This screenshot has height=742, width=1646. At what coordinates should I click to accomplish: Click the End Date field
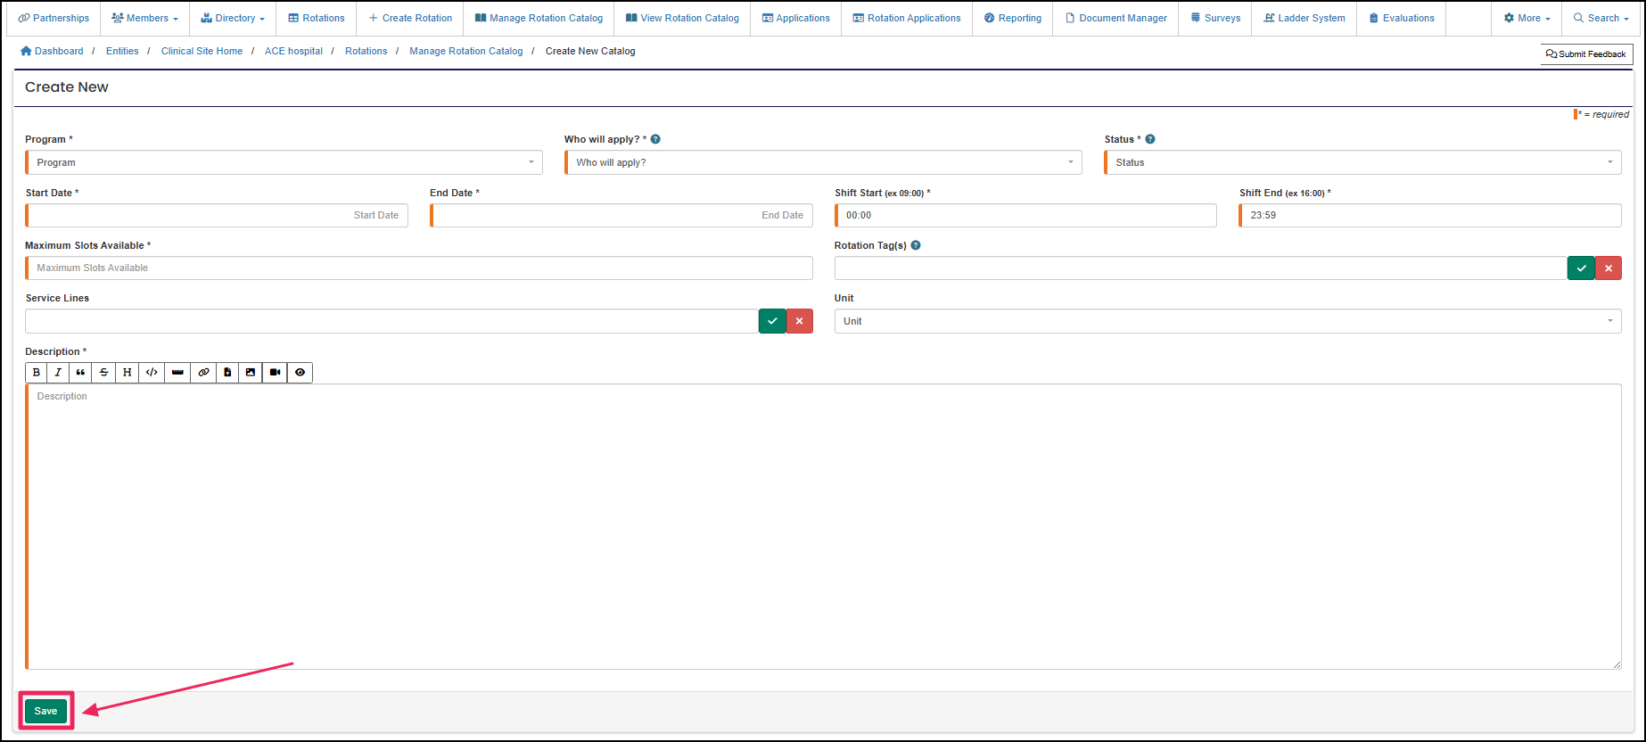tap(621, 215)
